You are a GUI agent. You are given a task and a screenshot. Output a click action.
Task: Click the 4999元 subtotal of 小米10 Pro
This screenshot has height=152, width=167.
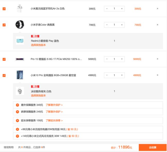(137, 75)
